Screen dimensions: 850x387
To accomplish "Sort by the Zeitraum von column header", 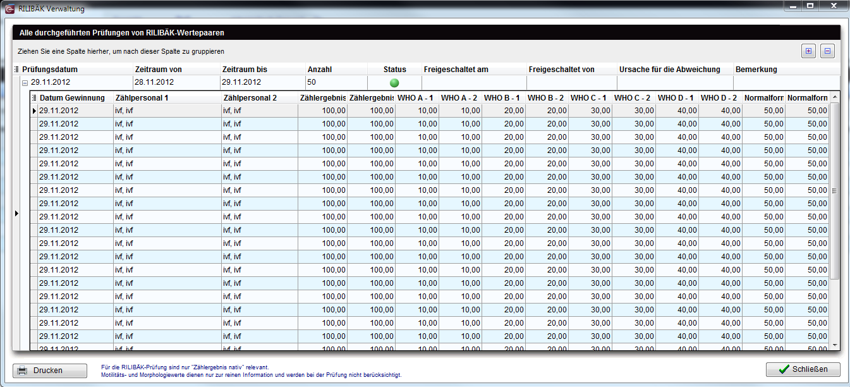I will [176, 69].
